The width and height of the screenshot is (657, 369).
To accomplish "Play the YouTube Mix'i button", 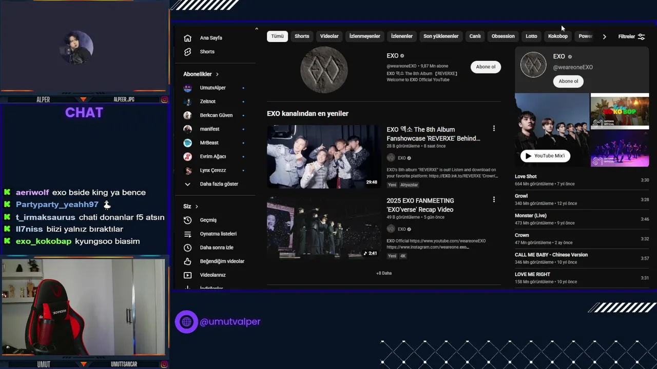I will [545, 156].
